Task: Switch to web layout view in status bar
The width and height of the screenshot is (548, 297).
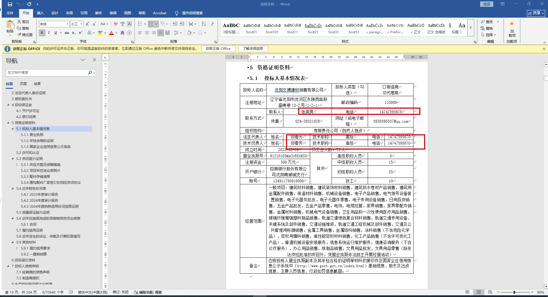Action: point(490,292)
